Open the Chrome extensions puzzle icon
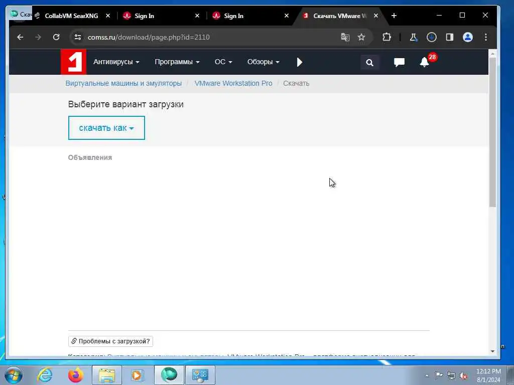514x385 pixels. 387,37
